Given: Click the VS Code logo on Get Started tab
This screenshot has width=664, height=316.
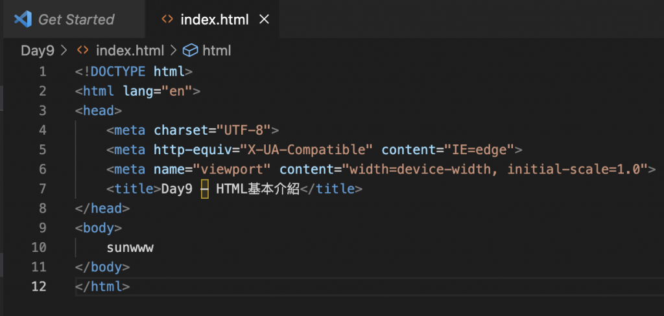Looking at the screenshot, I should [23, 19].
